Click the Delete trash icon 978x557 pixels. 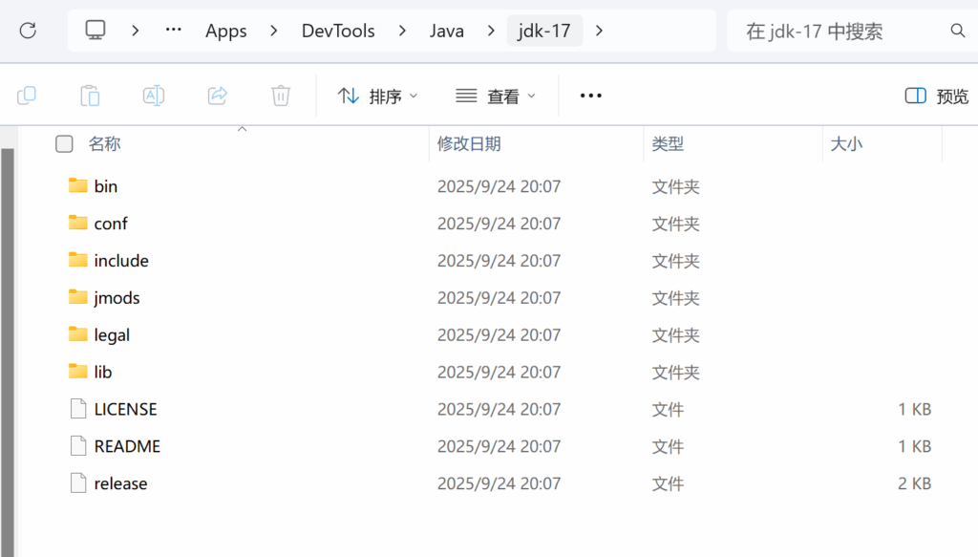278,95
